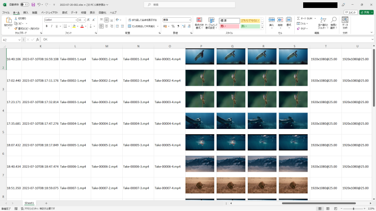Viewport: 376px width, 211px height.
Task: Collapse the ribbon with the chevron
Action: click(x=371, y=32)
